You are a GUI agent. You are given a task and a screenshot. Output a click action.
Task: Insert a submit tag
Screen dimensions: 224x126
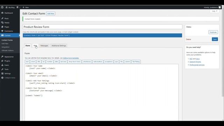pyautogui.click(x=127, y=62)
